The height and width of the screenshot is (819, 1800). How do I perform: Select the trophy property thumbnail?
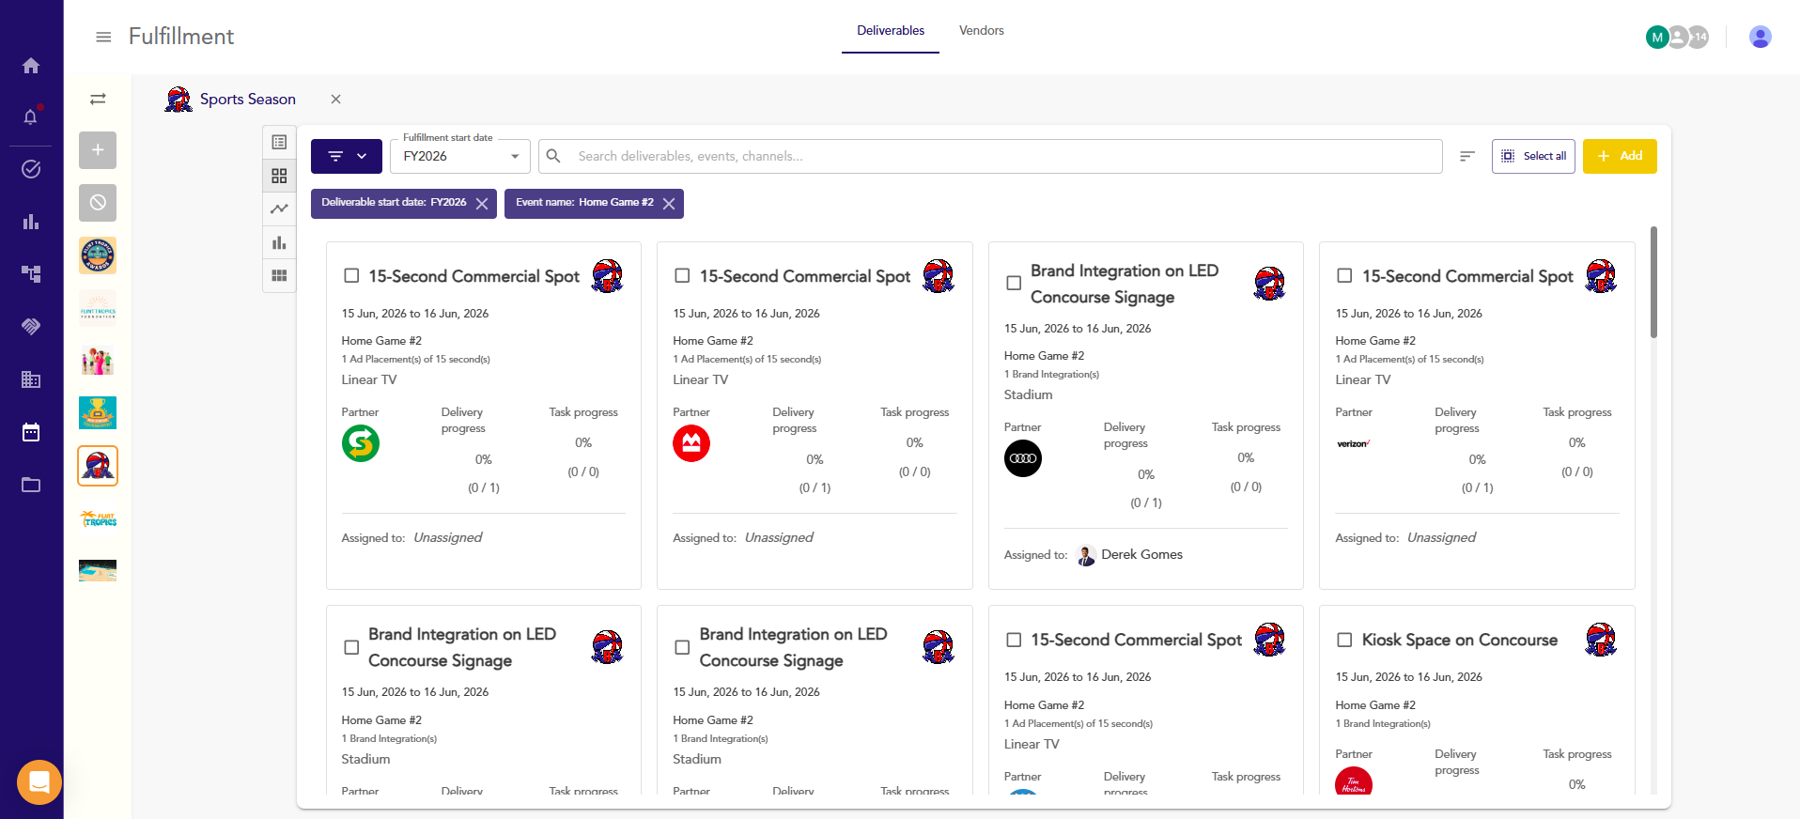point(98,413)
